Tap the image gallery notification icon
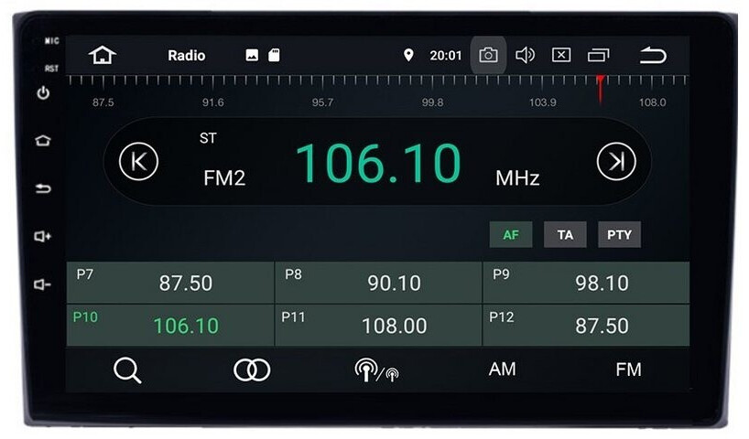The height and width of the screenshot is (439, 749). tap(252, 56)
